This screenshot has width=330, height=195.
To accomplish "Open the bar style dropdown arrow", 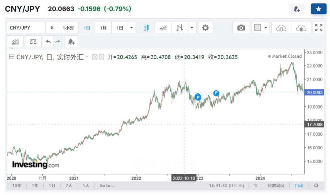I will (x=192, y=28).
